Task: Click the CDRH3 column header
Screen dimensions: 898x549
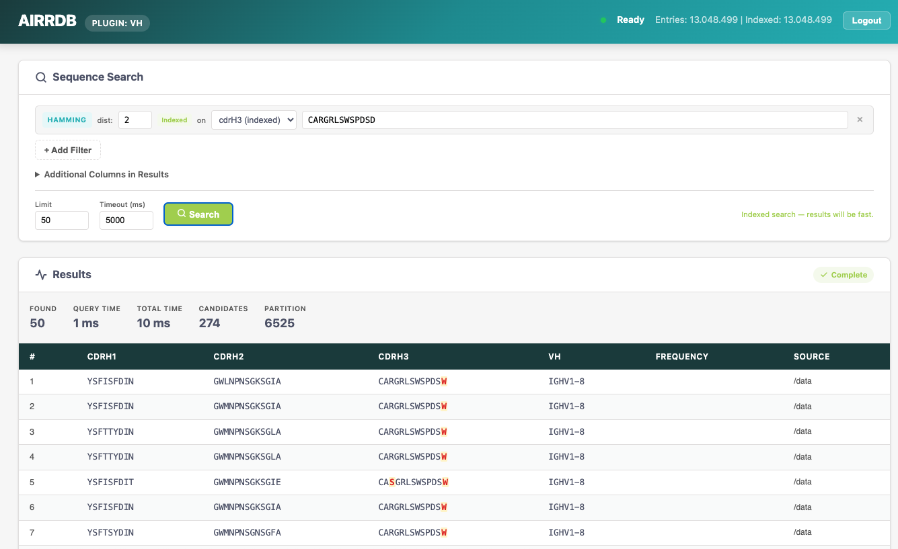Action: pos(394,356)
